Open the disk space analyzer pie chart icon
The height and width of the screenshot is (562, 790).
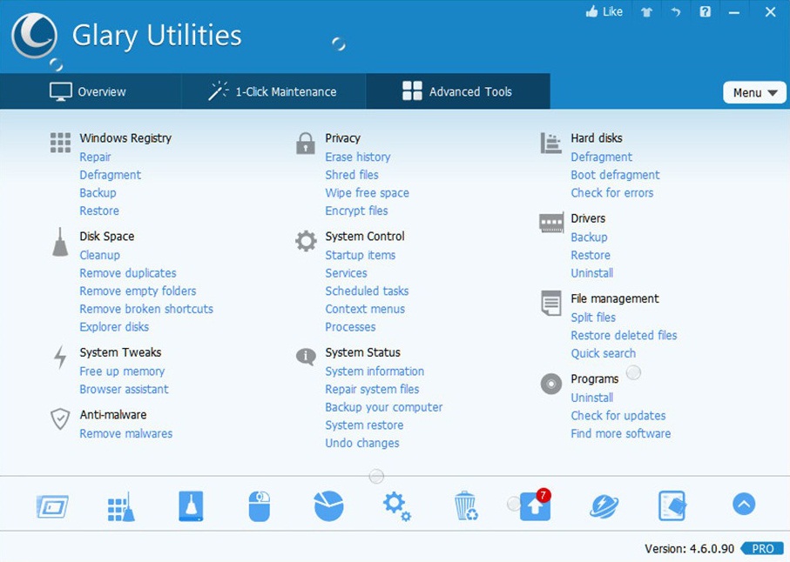(x=328, y=505)
